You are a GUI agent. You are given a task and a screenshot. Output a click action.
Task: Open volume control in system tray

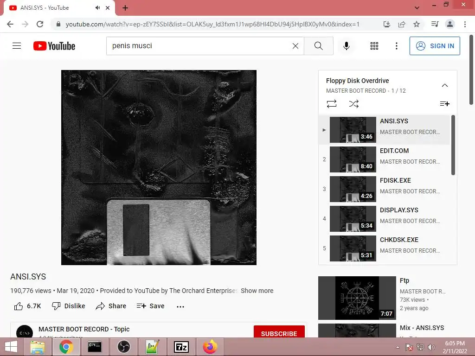point(431,347)
